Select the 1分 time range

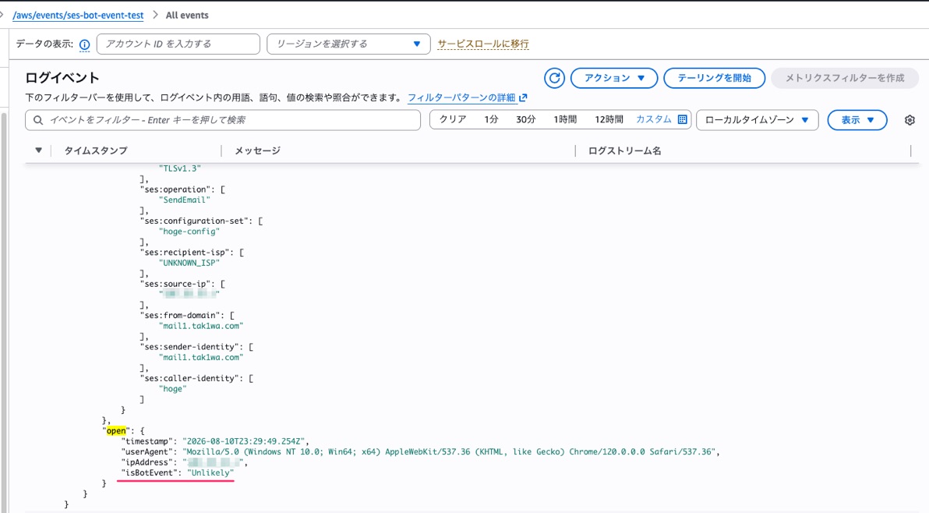[491, 119]
